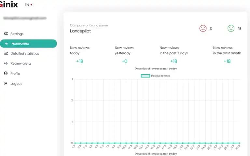Click New reviews in the past month label
Viewport: 250px width, 156px height.
[x=227, y=50]
